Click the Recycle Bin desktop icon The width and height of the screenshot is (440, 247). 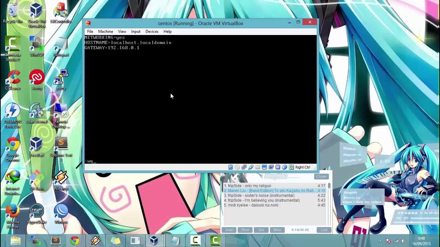(13, 14)
